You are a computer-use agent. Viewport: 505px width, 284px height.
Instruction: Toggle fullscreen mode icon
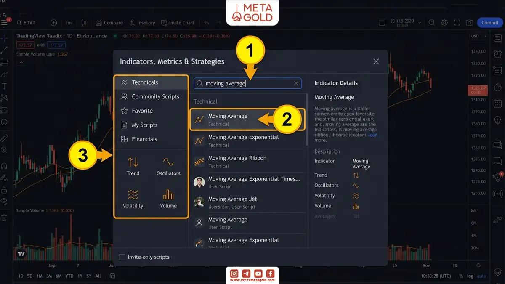(x=457, y=23)
